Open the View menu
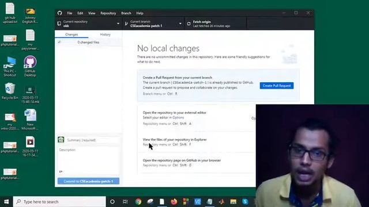 click(x=92, y=13)
